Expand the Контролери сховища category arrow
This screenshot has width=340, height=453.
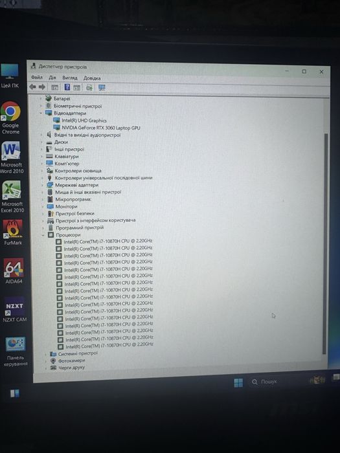(41, 170)
